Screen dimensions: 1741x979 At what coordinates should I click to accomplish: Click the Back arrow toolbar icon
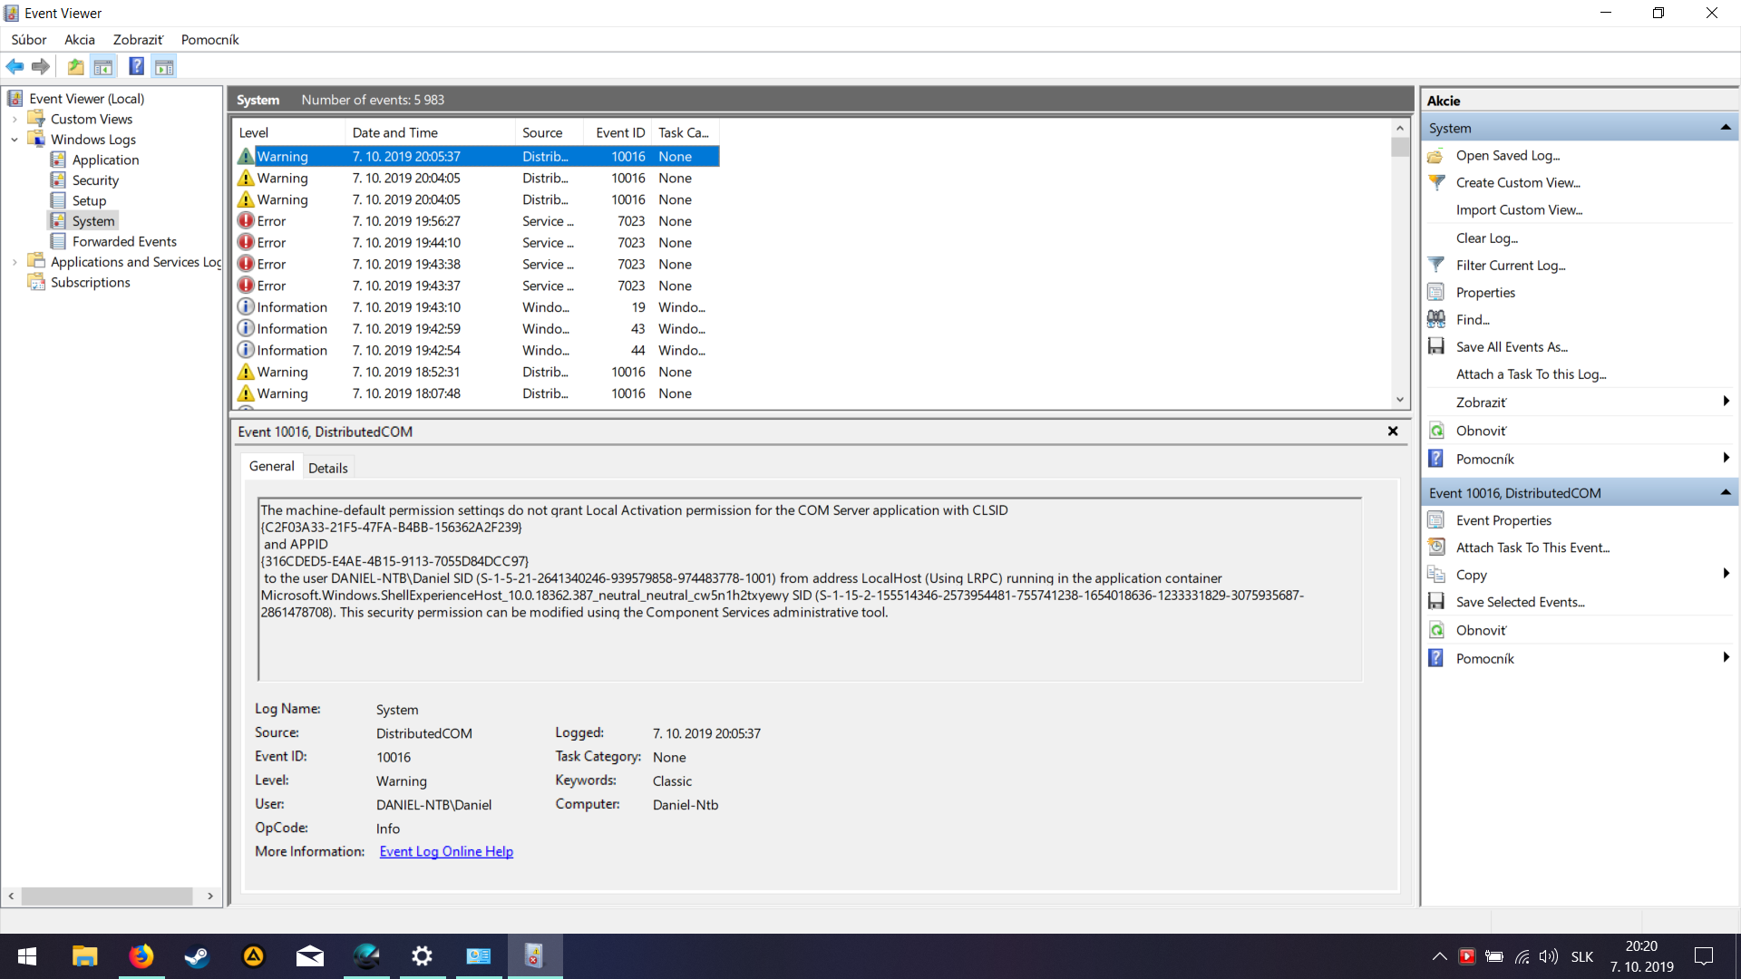point(15,66)
